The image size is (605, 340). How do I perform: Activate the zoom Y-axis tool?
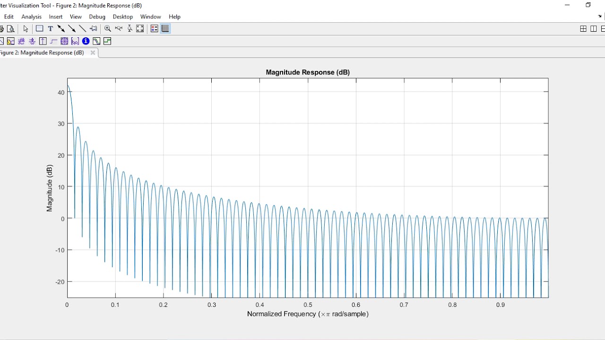click(x=130, y=28)
